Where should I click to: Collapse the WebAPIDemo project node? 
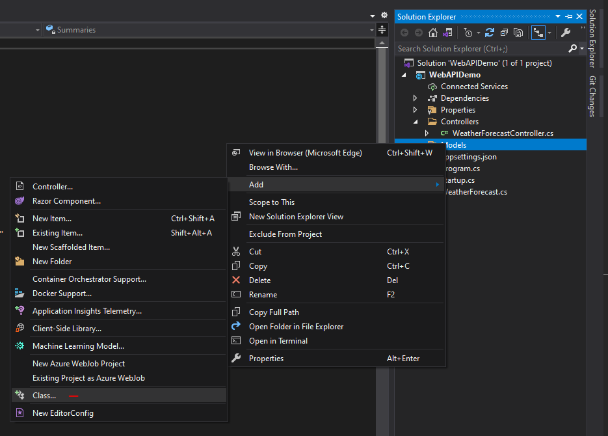404,75
